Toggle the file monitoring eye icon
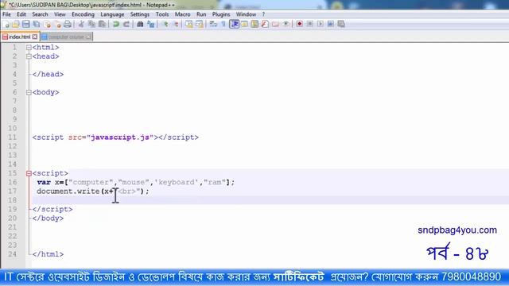The height and width of the screenshot is (286, 509). click(286, 24)
